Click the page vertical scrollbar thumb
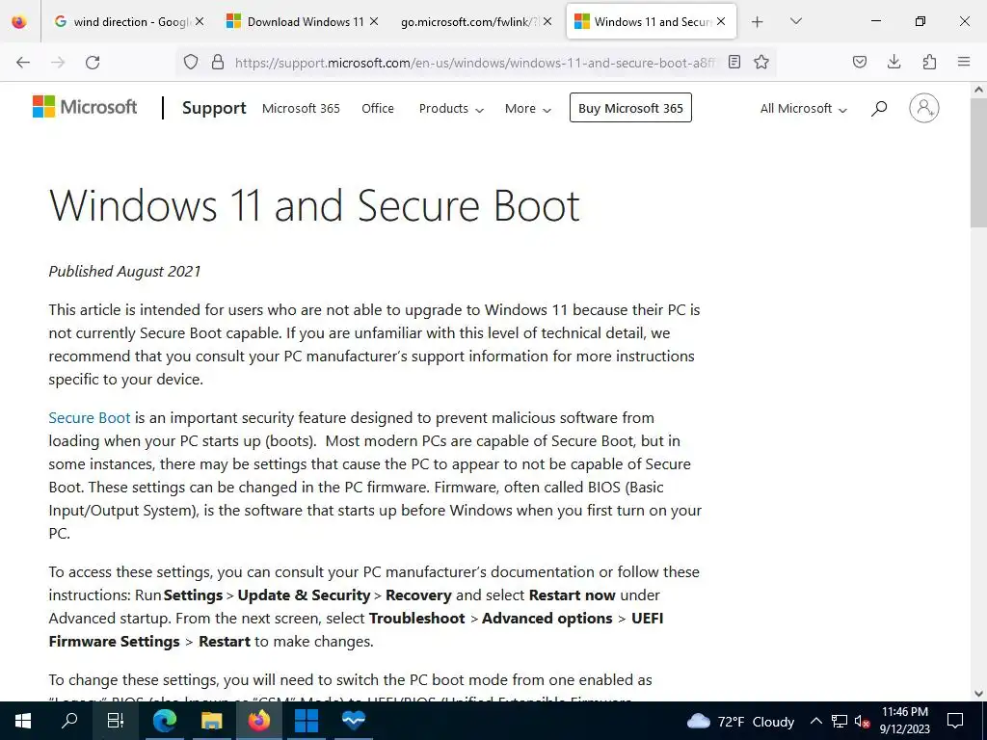The width and height of the screenshot is (987, 740). click(978, 164)
